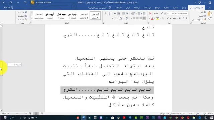Increase paragraph indent
Screen dimensions: 214x120
tap(123, 13)
